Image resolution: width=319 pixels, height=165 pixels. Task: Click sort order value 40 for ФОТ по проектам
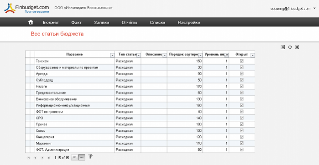coord(199,112)
